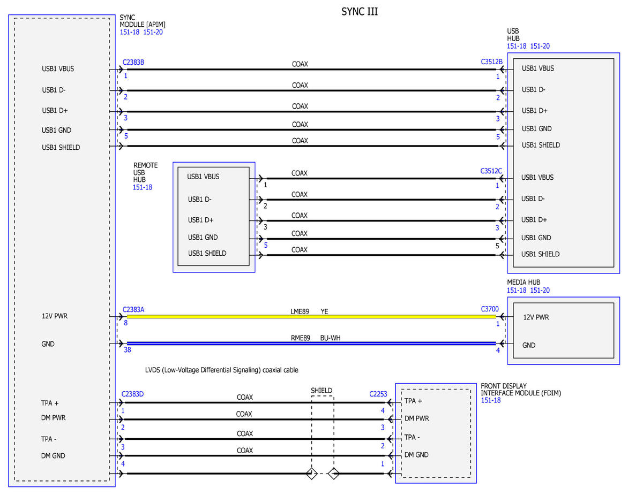Select DM GND pin in FDIM box
The image size is (643, 496).
[x=417, y=455]
